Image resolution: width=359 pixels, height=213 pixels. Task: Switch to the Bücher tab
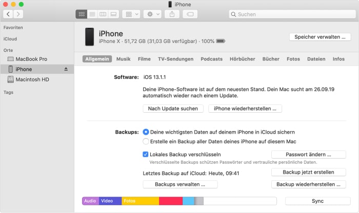271,59
